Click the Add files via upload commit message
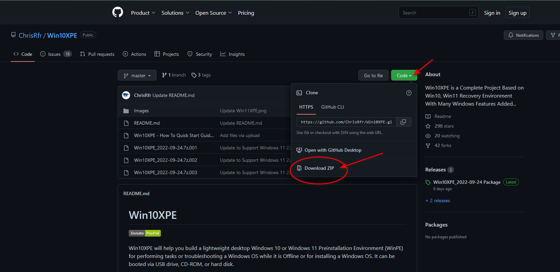This screenshot has height=272, width=560. (x=240, y=136)
